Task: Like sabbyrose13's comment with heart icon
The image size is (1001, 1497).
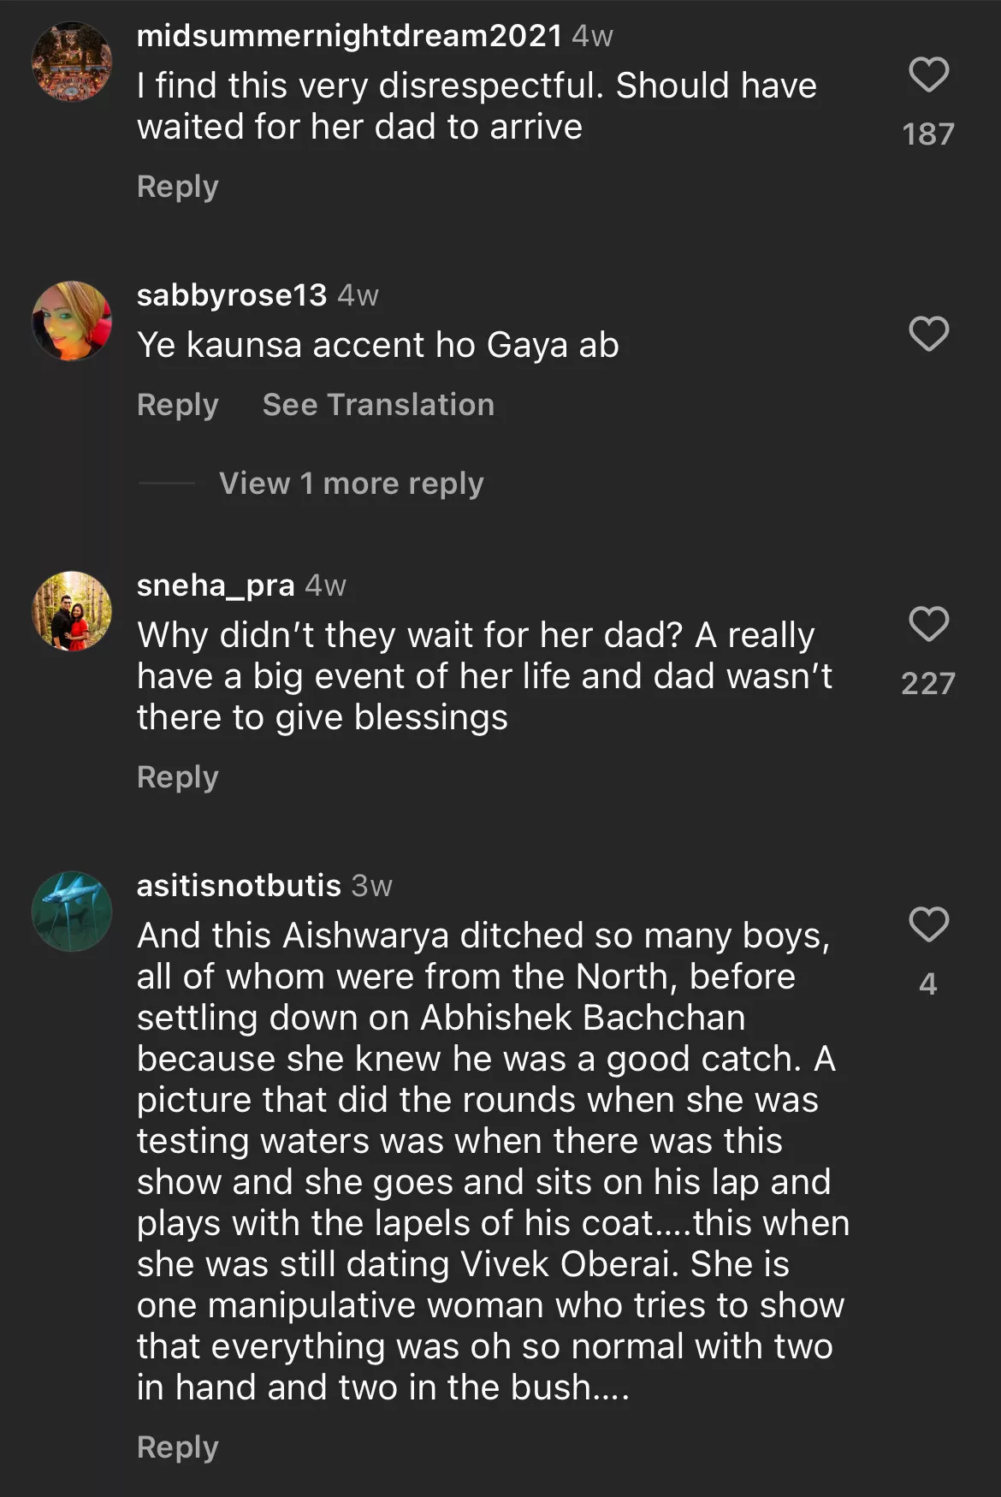Action: click(928, 334)
